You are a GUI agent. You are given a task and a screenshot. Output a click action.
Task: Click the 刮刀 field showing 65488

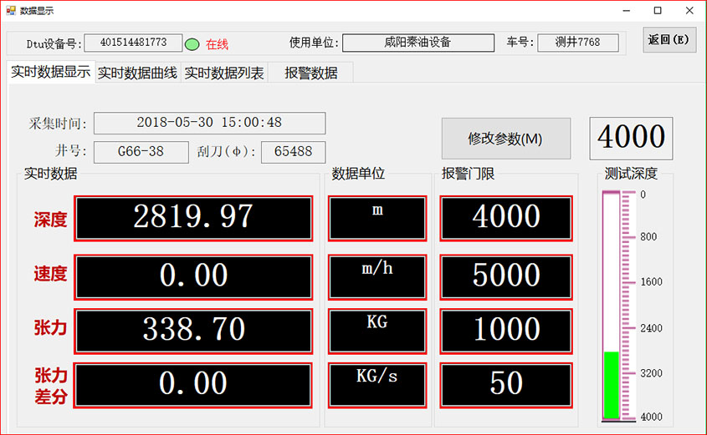(293, 152)
